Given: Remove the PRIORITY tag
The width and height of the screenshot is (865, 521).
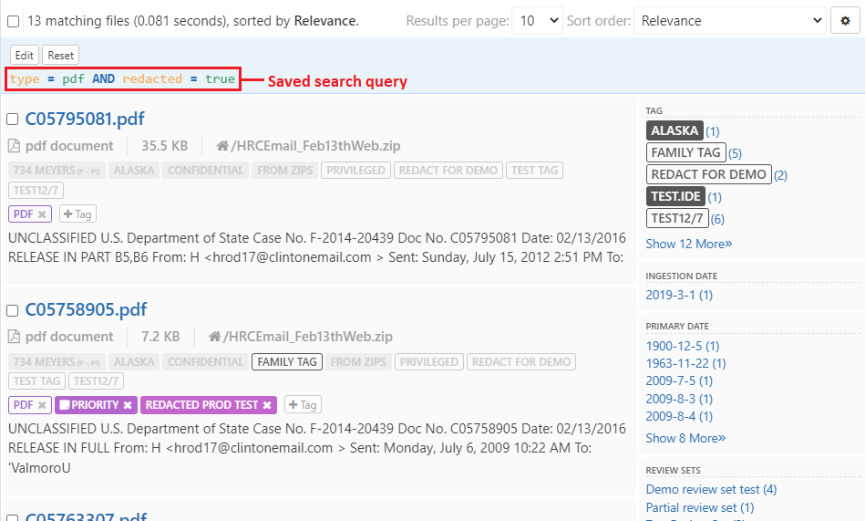Looking at the screenshot, I should [128, 405].
